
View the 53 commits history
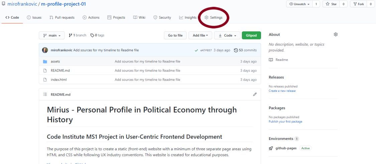point(245,50)
